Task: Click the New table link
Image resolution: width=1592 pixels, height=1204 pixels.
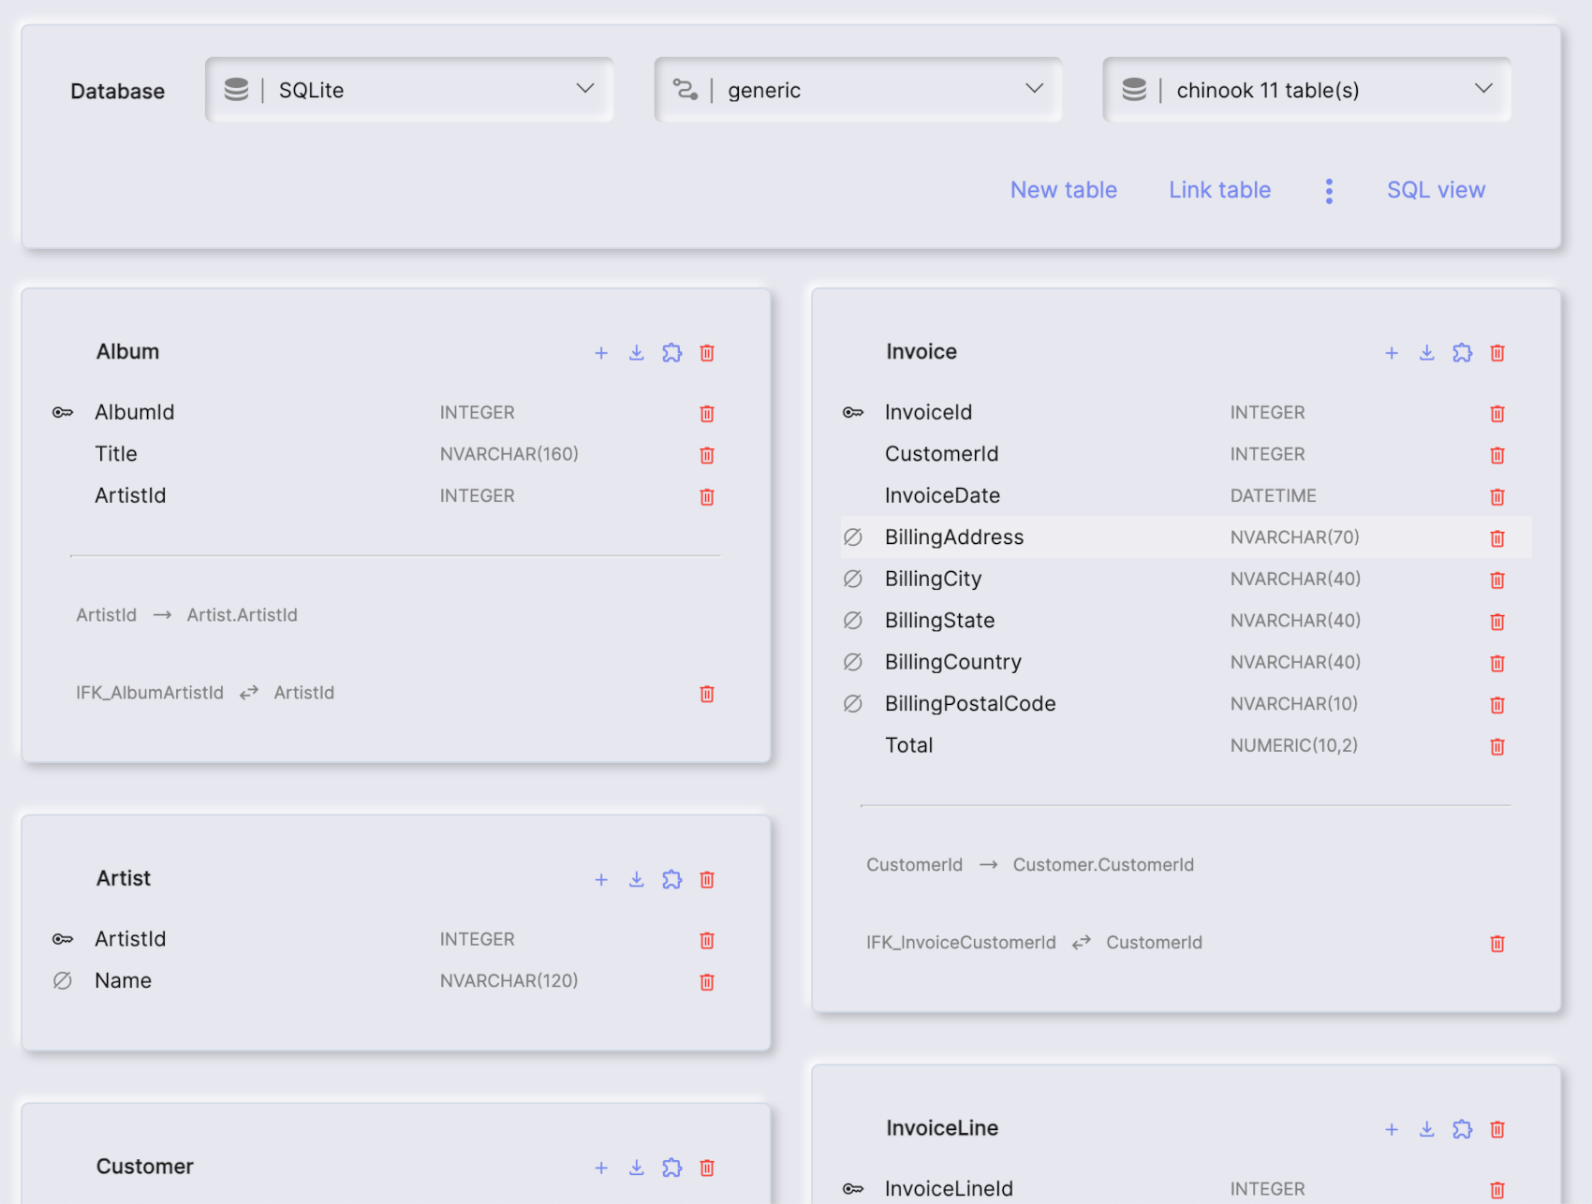Action: pyautogui.click(x=1063, y=190)
